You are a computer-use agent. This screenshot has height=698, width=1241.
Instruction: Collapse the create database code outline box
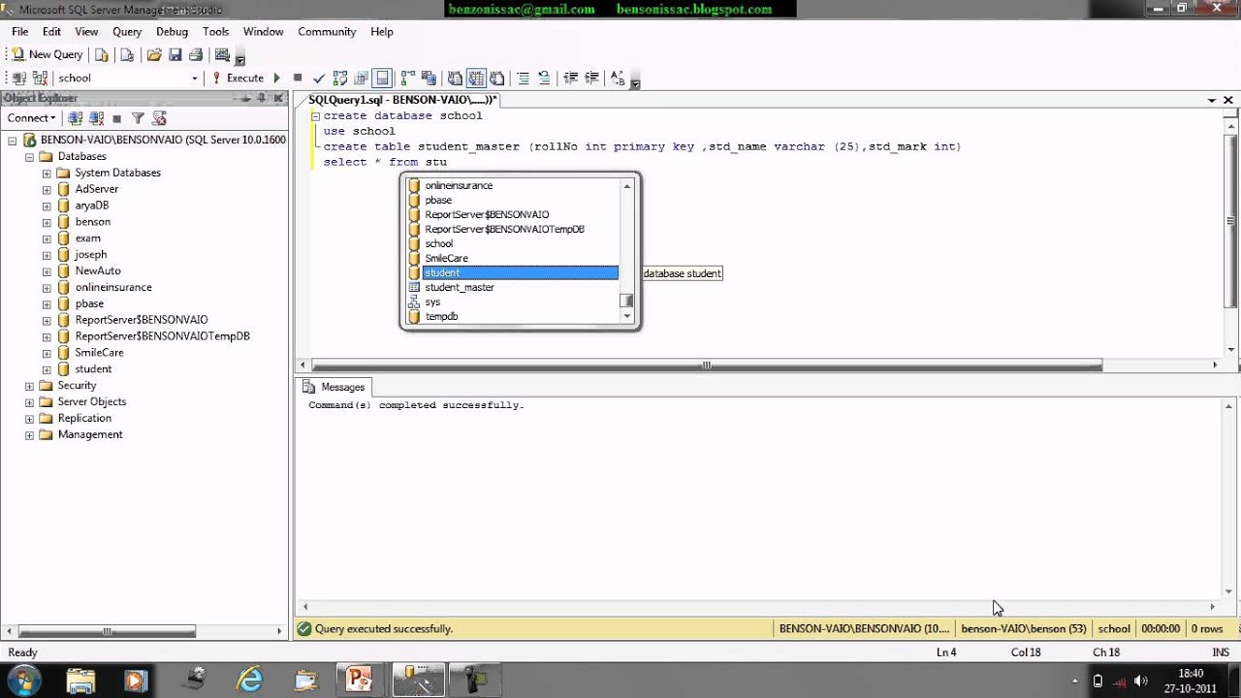(315, 115)
